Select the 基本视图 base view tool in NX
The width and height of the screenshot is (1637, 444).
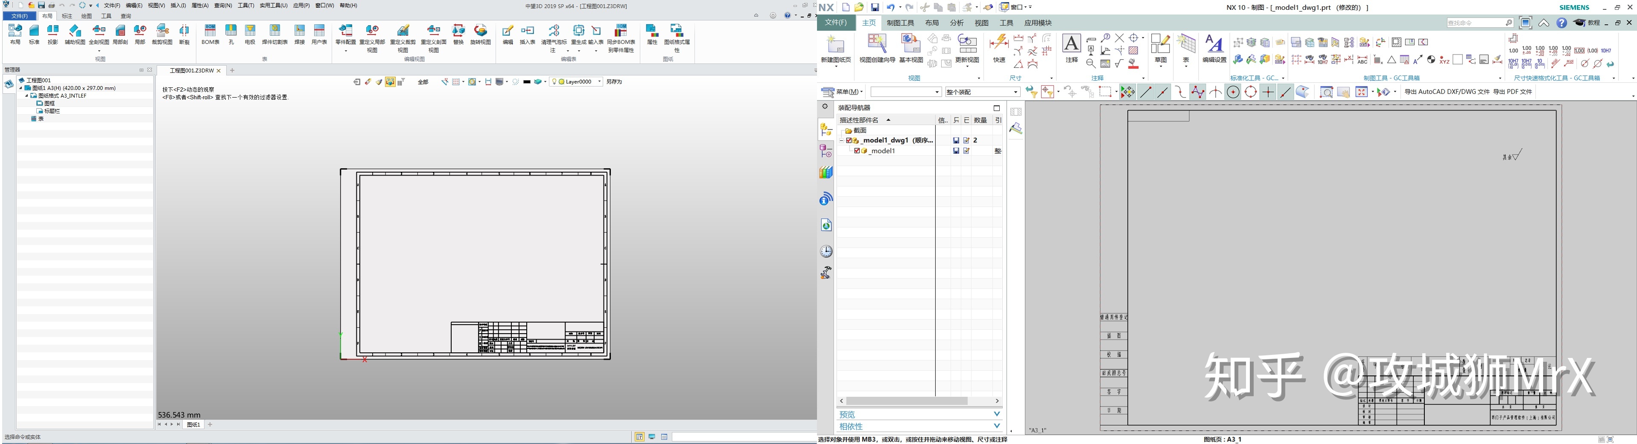[x=910, y=48]
